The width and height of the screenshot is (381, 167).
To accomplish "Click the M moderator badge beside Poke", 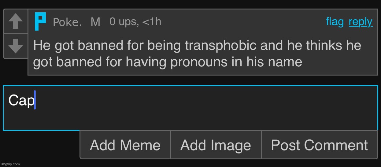I will point(95,22).
